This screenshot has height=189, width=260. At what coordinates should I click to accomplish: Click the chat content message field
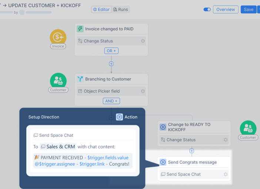[x=83, y=161]
